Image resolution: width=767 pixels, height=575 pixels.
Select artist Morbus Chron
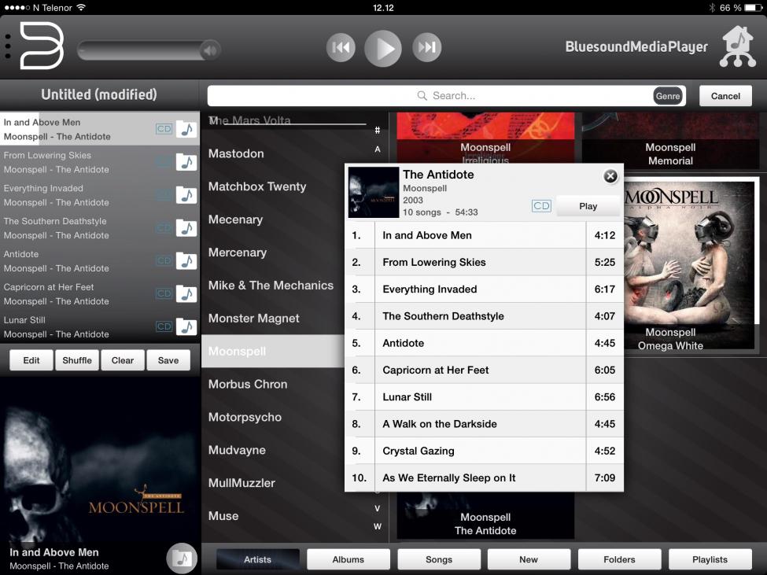[x=248, y=385]
